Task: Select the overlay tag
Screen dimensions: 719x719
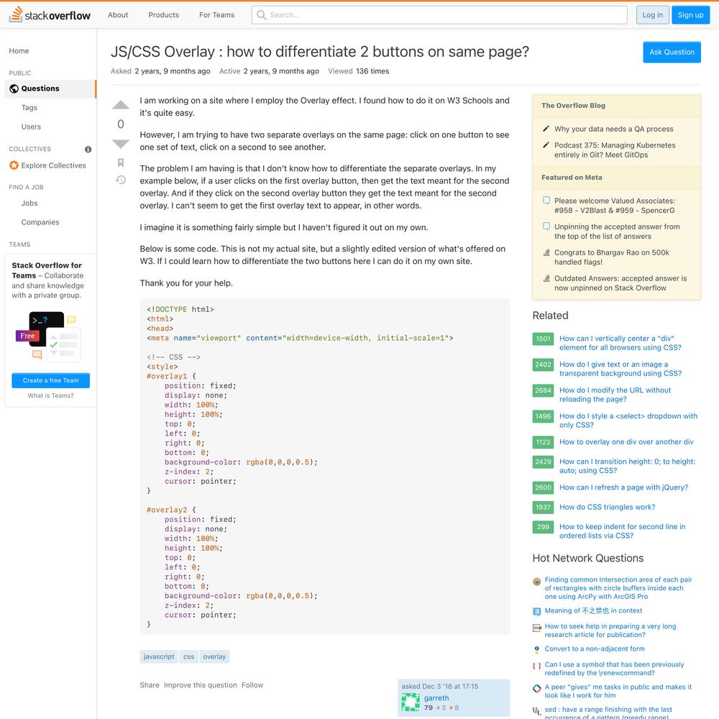Action: tap(214, 656)
